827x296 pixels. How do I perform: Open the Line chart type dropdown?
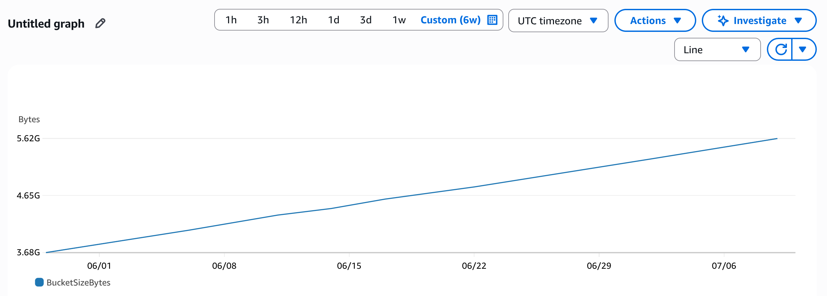pos(717,50)
